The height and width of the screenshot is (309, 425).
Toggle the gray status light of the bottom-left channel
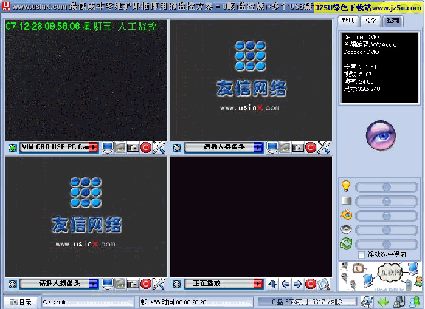pyautogui.click(x=12, y=284)
